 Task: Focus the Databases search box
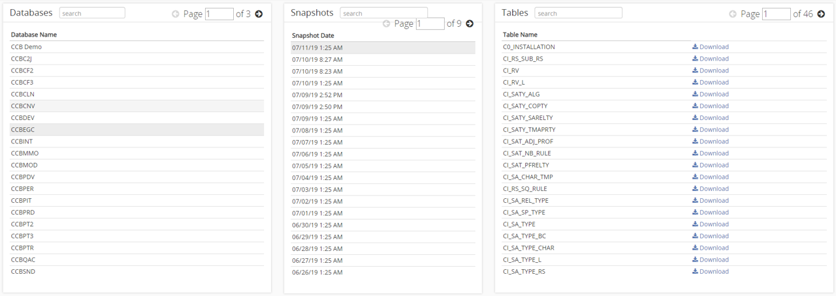tap(92, 13)
